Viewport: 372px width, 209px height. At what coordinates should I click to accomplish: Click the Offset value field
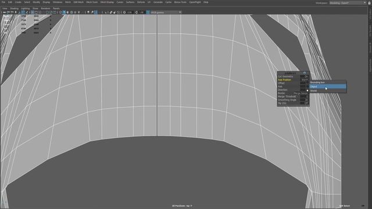coord(304,83)
